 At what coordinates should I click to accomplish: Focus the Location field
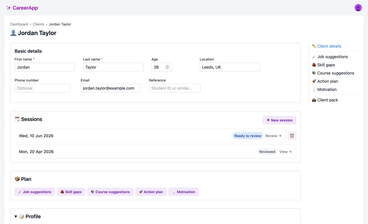pos(230,67)
